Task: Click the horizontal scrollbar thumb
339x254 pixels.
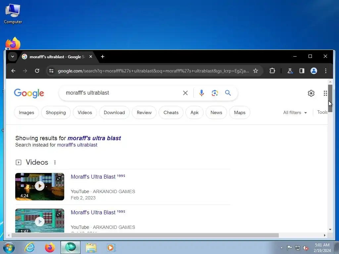Action: coord(145,235)
